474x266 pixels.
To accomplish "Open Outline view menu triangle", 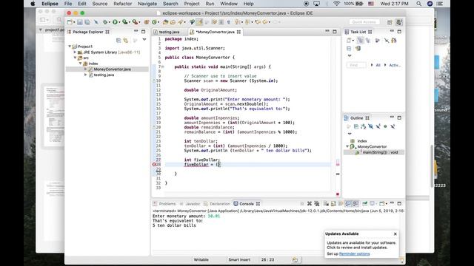I will click(x=350, y=134).
